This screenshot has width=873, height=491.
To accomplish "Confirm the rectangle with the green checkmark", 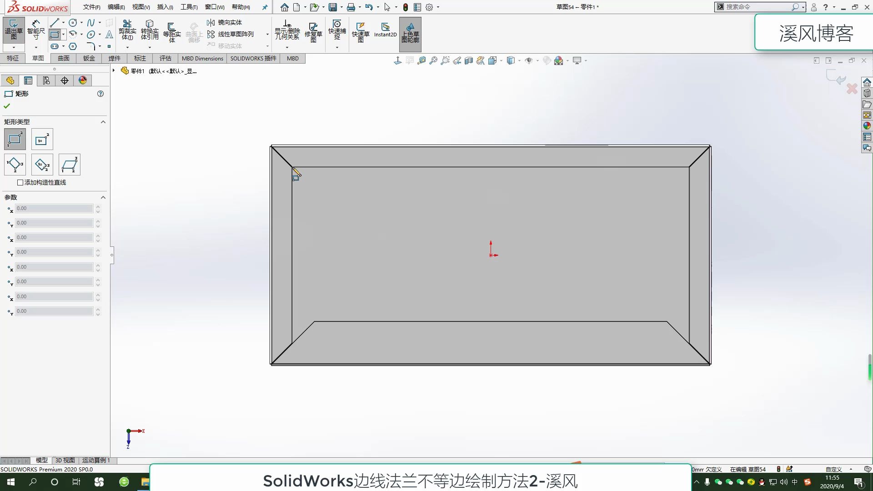I will pyautogui.click(x=6, y=105).
